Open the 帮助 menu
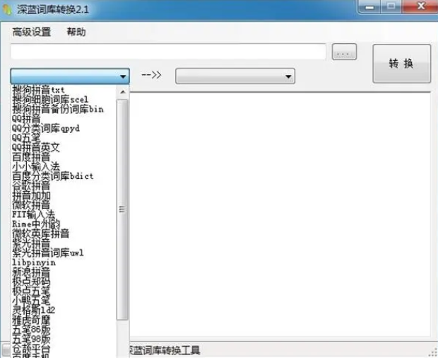Image resolution: width=438 pixels, height=358 pixels. click(x=76, y=32)
